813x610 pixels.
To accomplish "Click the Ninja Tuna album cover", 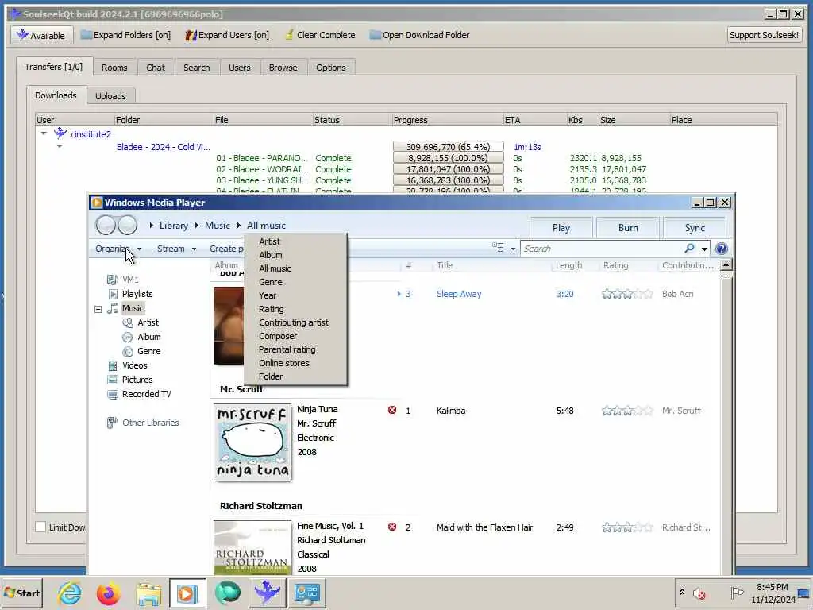I will [x=252, y=442].
